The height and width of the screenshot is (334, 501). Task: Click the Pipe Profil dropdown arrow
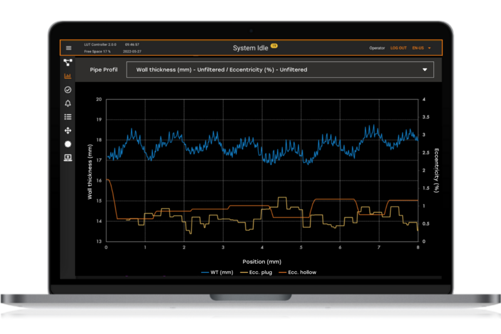pos(425,70)
